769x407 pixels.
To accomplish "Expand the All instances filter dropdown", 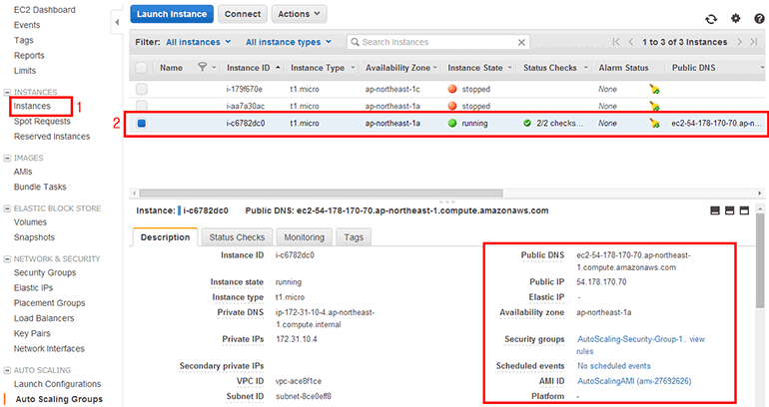I will tap(199, 42).
